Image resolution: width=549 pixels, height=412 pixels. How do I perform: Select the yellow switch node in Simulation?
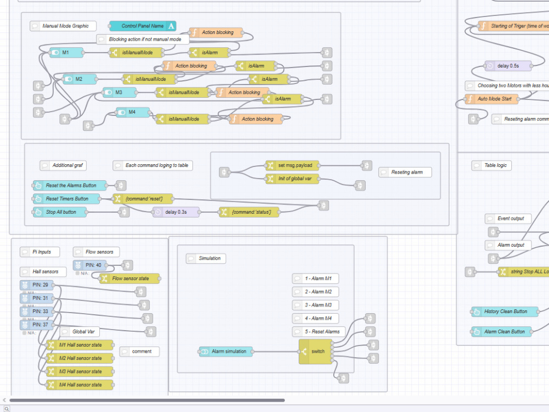point(316,352)
